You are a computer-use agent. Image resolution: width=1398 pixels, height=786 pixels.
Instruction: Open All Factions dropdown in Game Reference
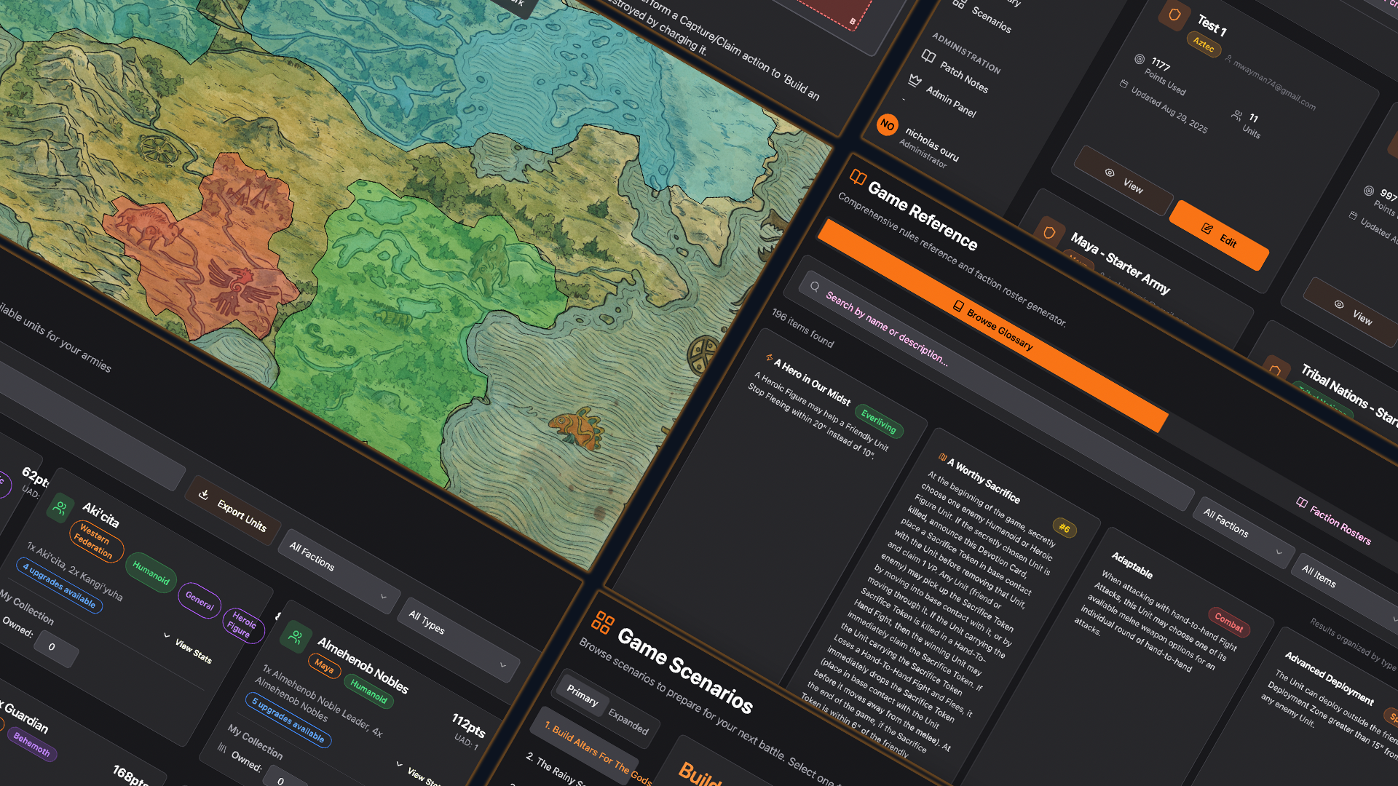coord(1244,533)
